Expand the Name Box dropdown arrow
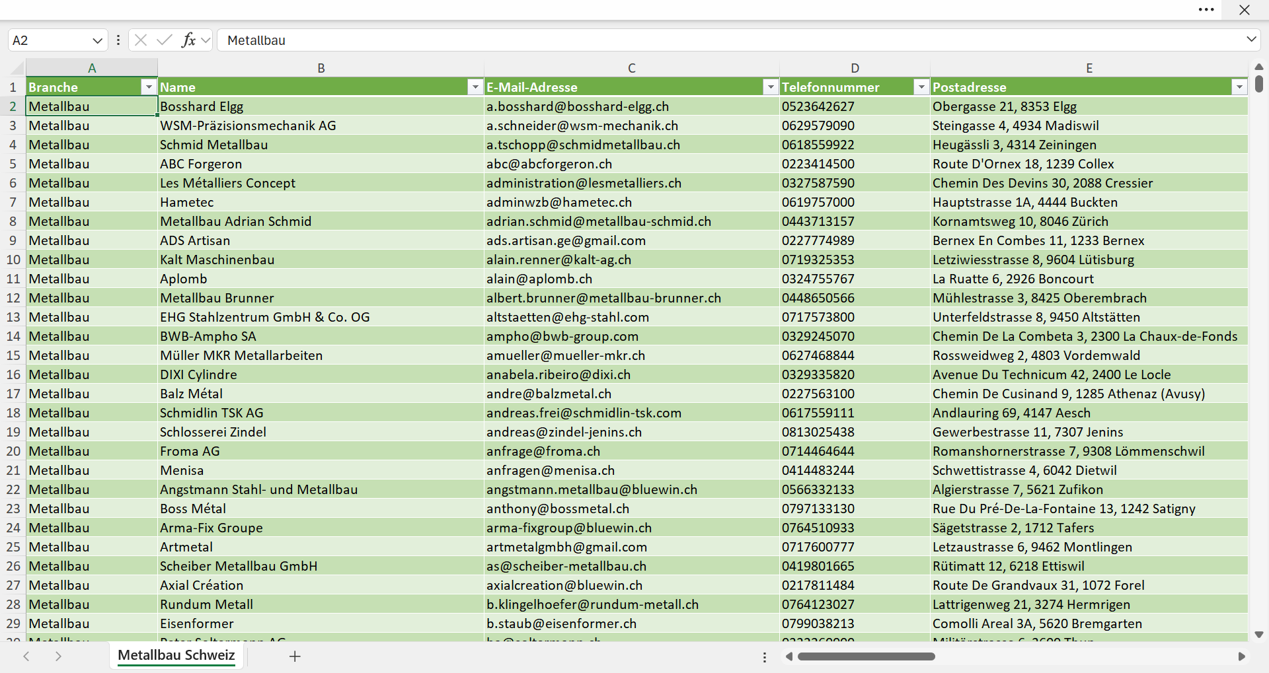 point(98,40)
